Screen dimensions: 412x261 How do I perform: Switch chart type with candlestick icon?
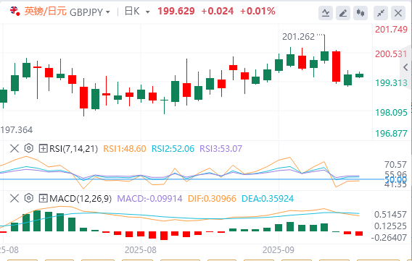point(360,13)
